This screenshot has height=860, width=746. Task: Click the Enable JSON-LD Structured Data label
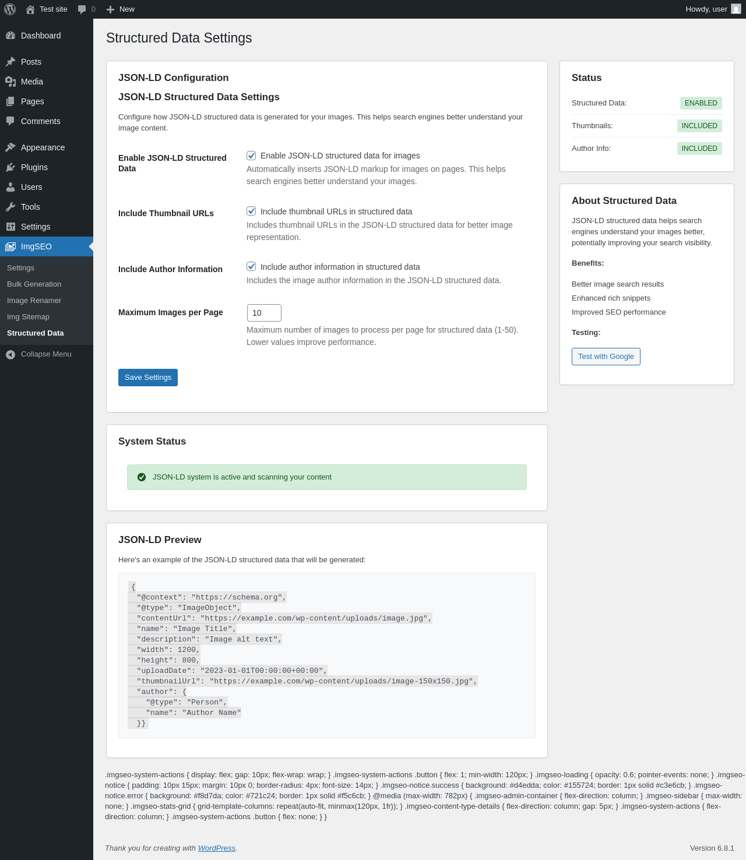(173, 163)
